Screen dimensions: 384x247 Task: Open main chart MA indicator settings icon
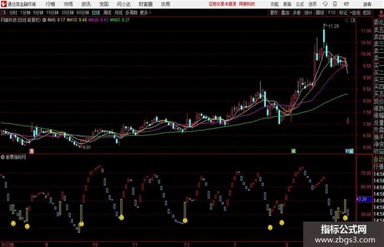click(x=44, y=20)
